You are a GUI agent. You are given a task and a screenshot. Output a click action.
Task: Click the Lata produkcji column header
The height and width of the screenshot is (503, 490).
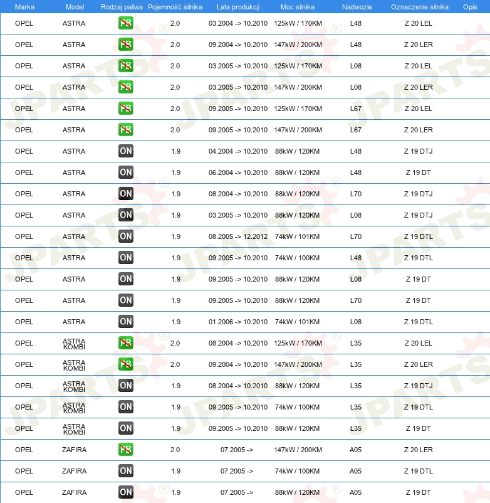[x=238, y=6]
